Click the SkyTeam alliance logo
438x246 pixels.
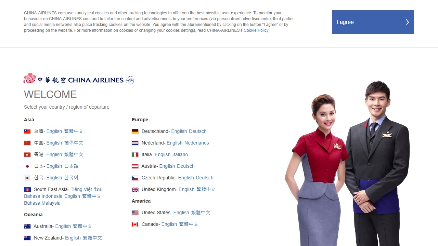pyautogui.click(x=130, y=80)
